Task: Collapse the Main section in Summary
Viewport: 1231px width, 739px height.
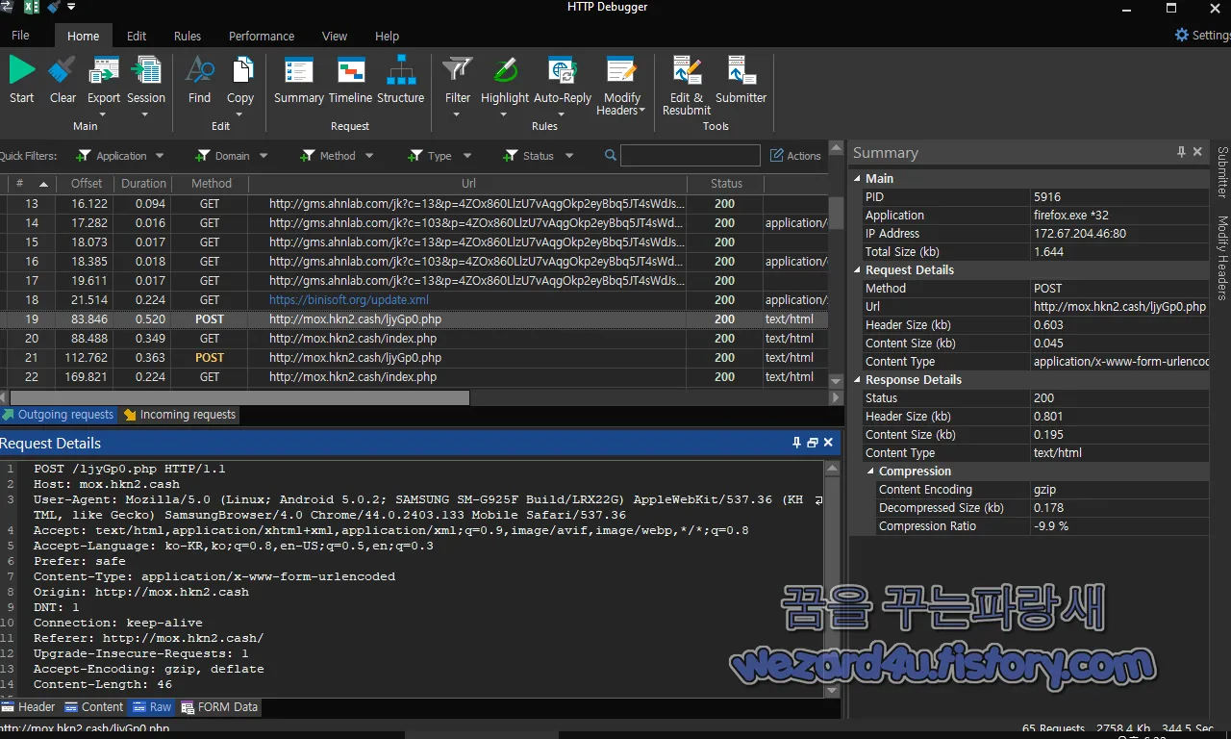Action: 857,178
